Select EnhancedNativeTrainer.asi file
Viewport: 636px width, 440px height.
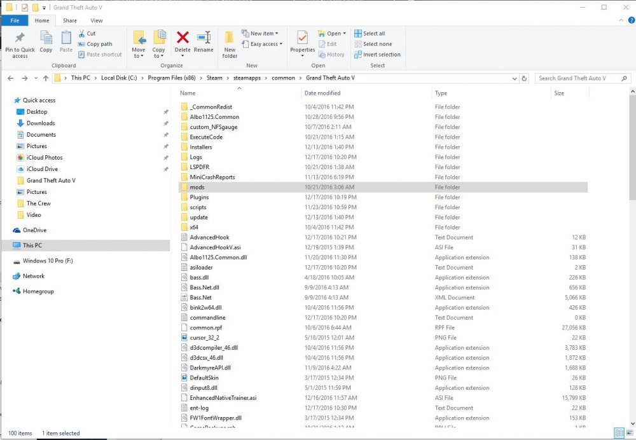(223, 397)
